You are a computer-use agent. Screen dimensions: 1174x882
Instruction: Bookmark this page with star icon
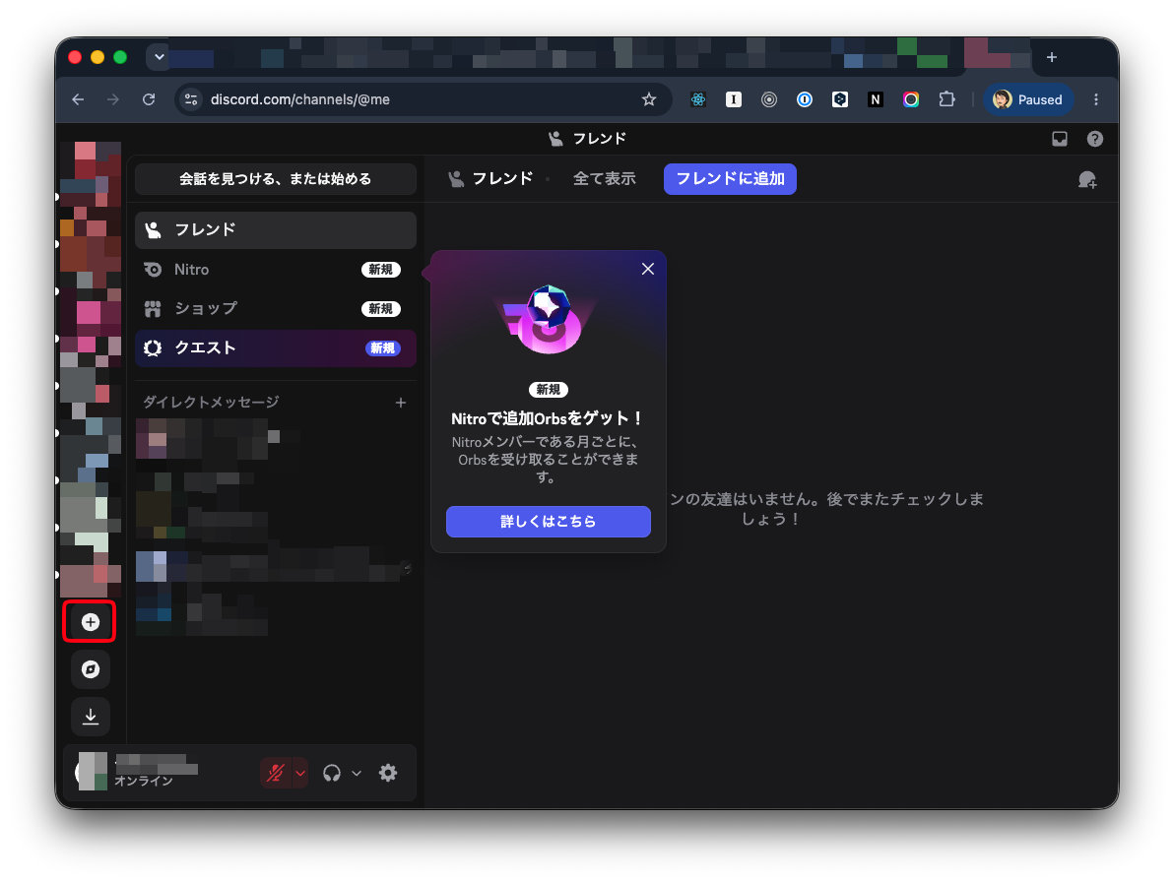click(649, 99)
